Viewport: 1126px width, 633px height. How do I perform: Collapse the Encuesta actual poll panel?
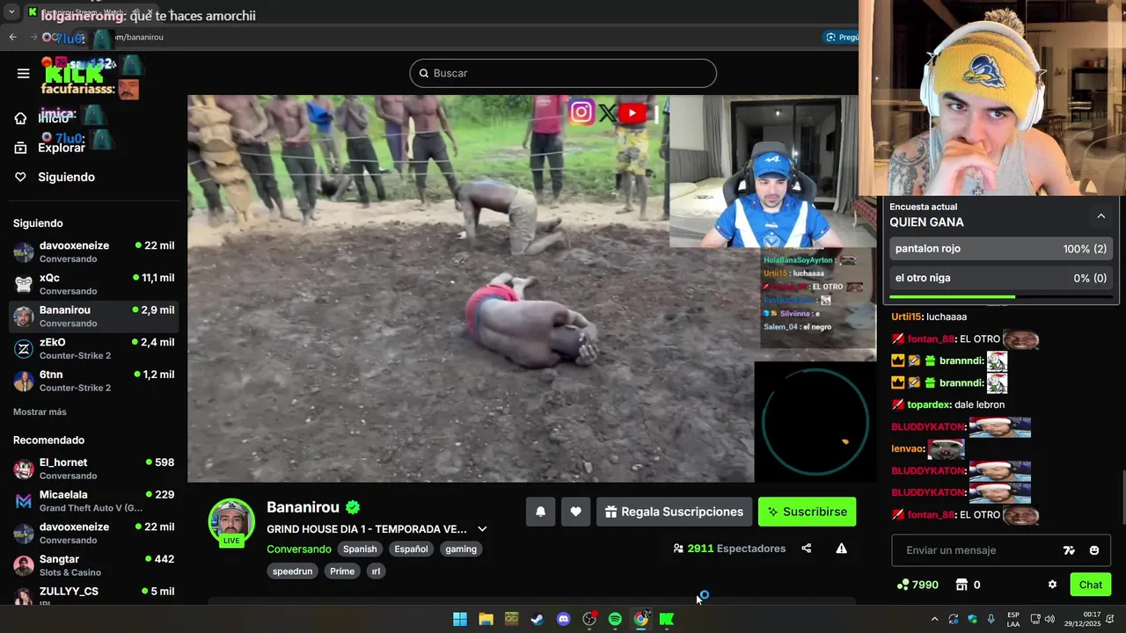coord(1100,215)
